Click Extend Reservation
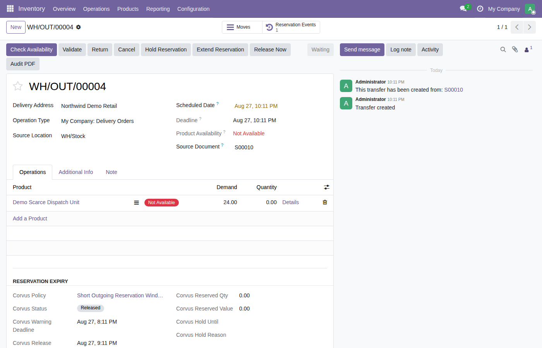The width and height of the screenshot is (542, 348). coord(220,49)
